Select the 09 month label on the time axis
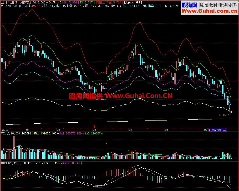239x191 pixels. 206,130
